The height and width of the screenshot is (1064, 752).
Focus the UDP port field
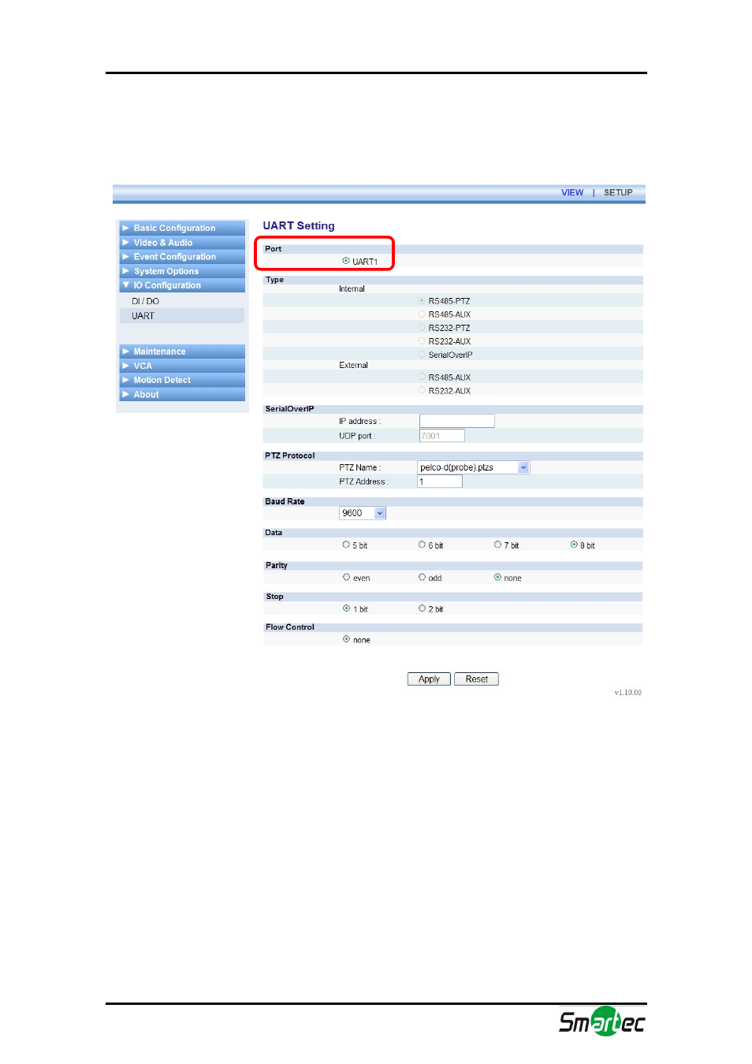click(x=442, y=436)
